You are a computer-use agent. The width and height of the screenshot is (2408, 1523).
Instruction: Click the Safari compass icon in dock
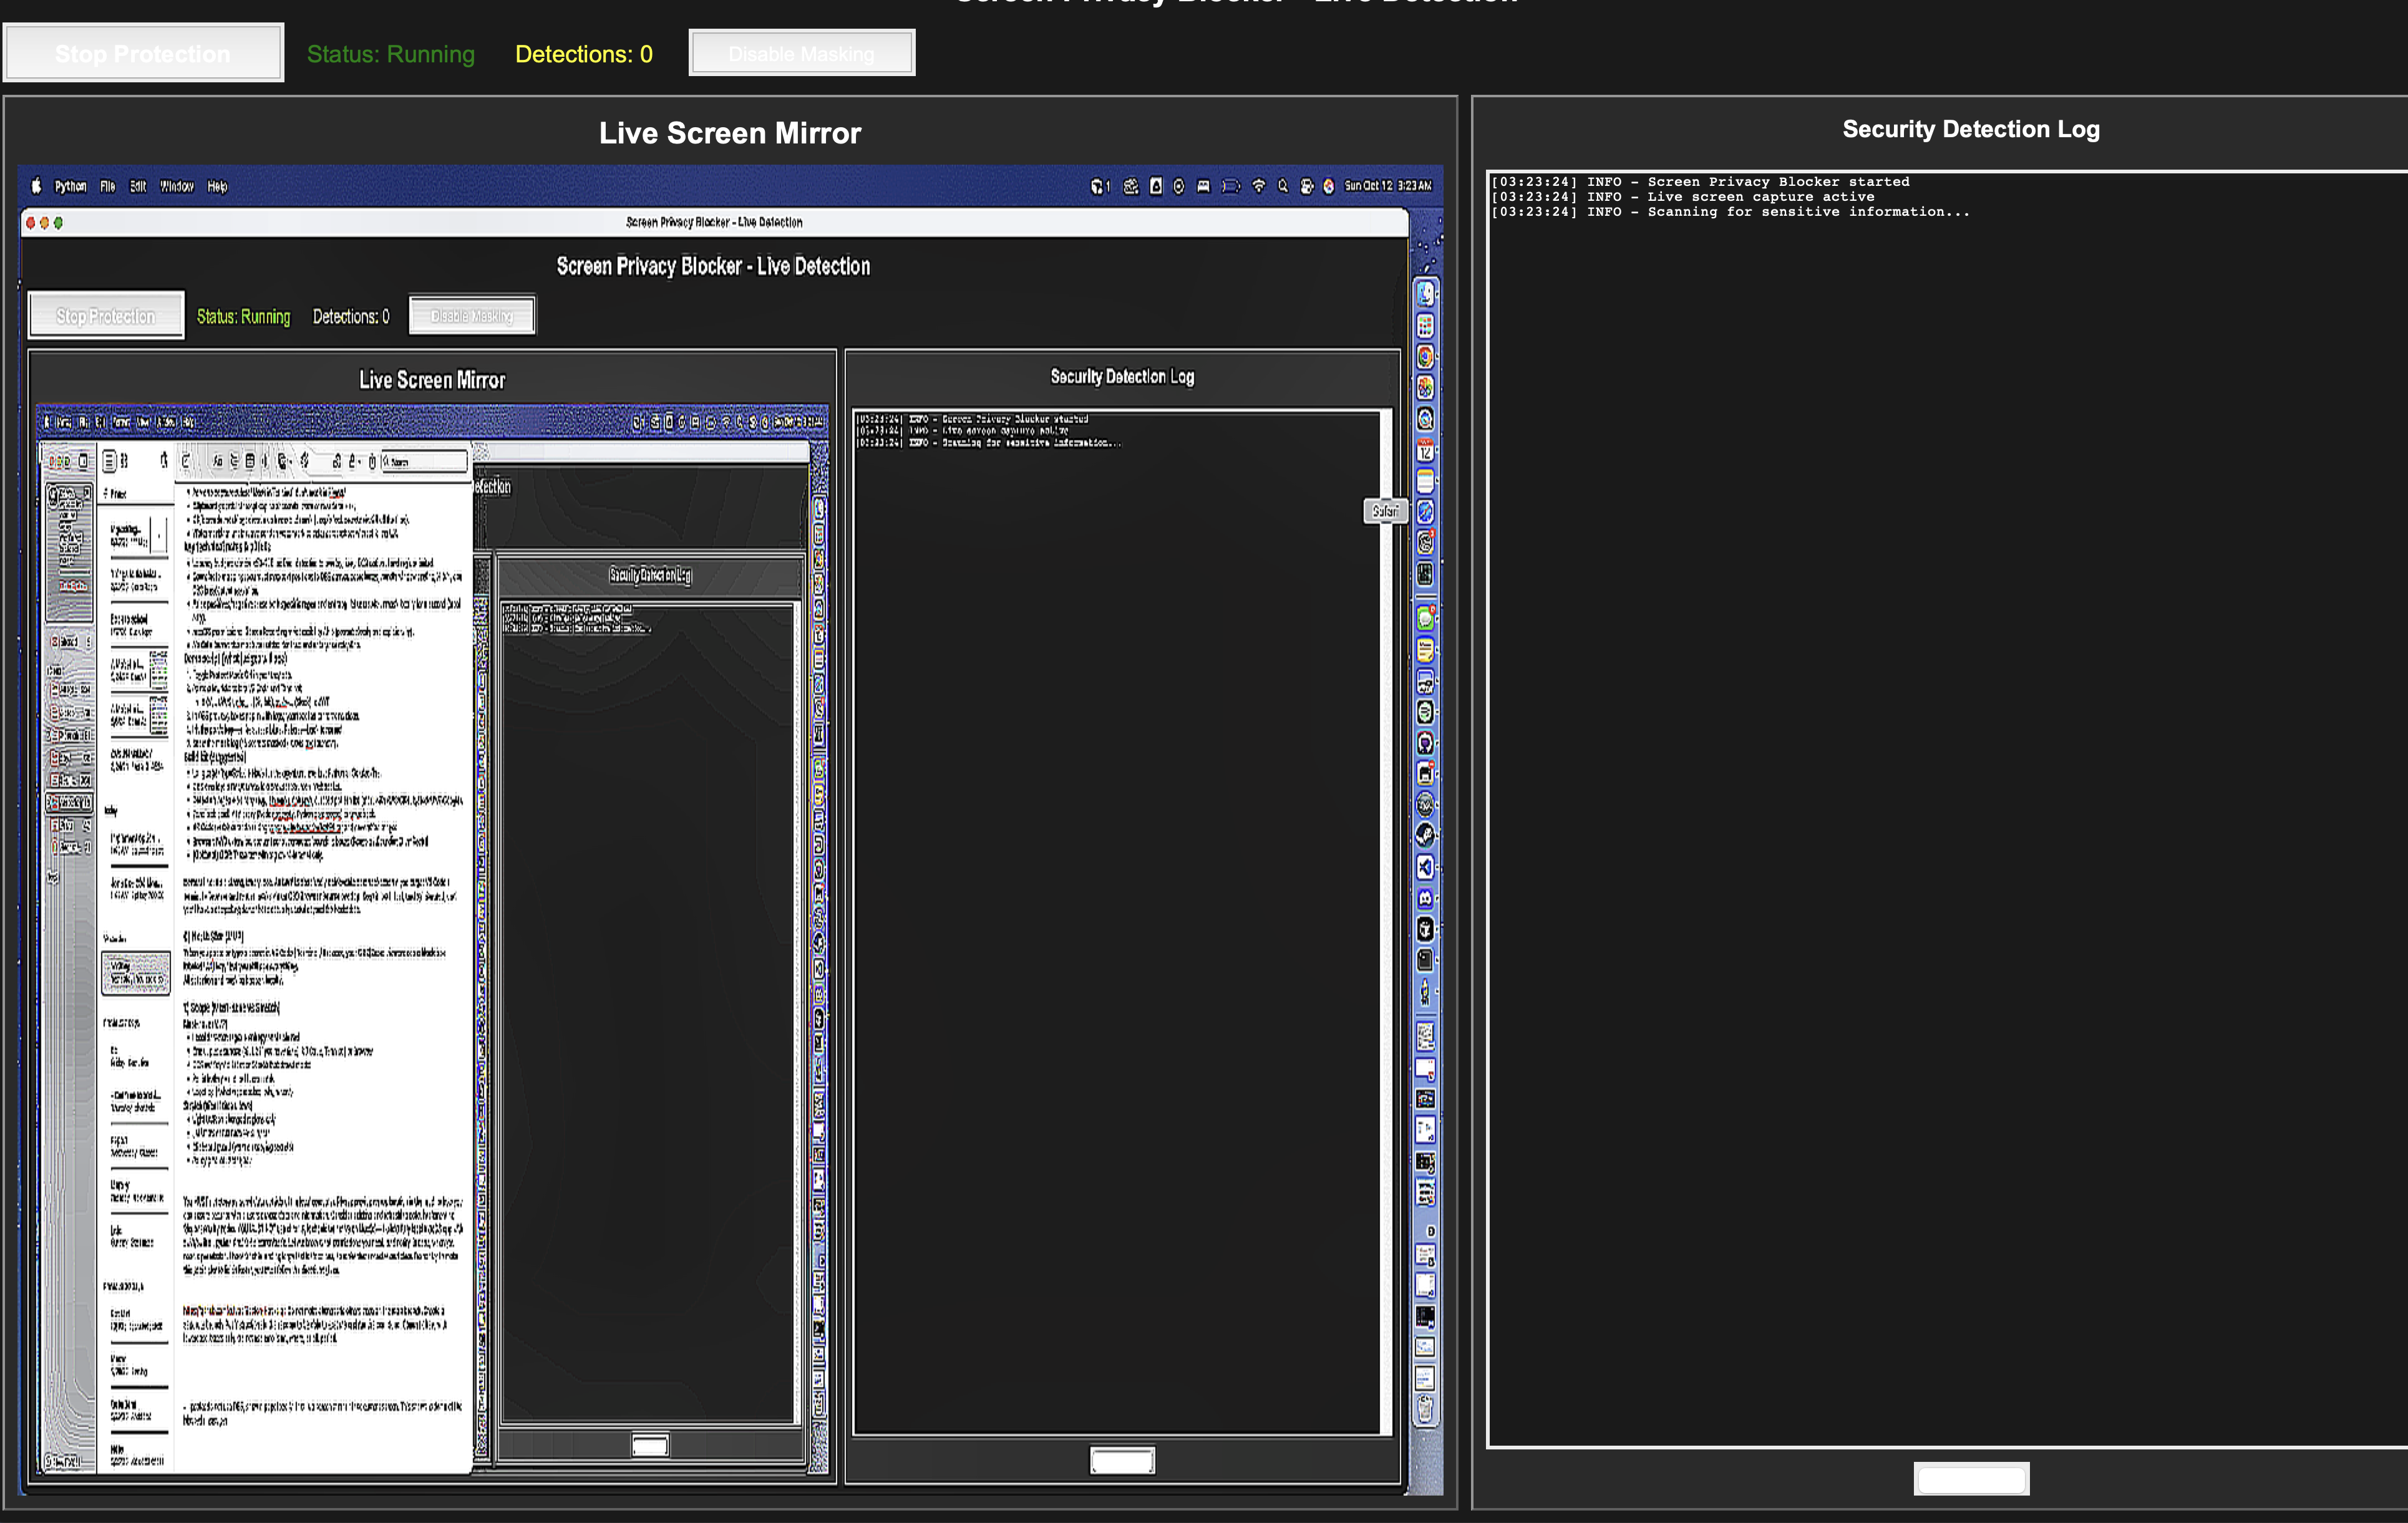pyautogui.click(x=1425, y=512)
